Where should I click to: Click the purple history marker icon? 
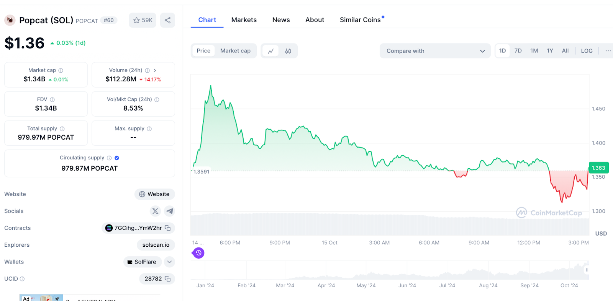(198, 253)
